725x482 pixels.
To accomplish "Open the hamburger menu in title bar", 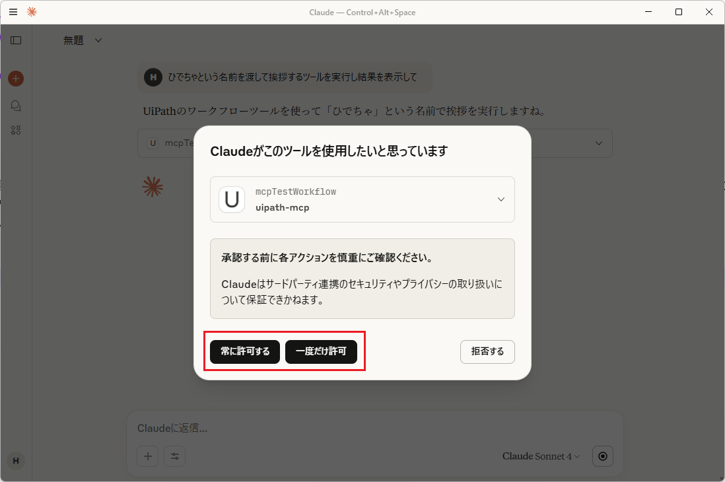I will (x=13, y=12).
